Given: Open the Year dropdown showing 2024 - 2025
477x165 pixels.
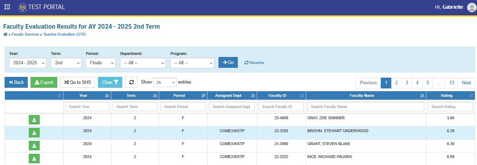Looking at the screenshot, I should [x=28, y=63].
